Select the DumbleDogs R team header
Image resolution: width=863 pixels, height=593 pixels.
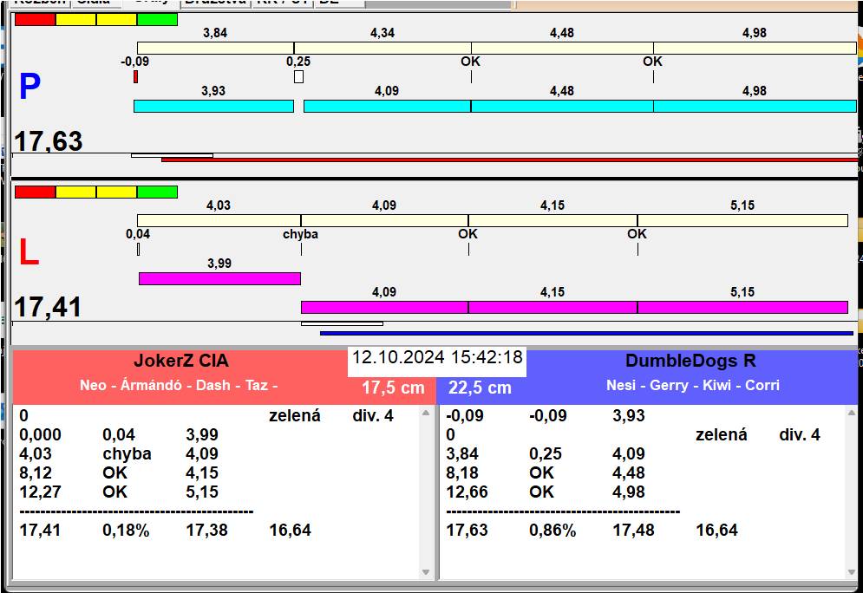click(x=690, y=362)
